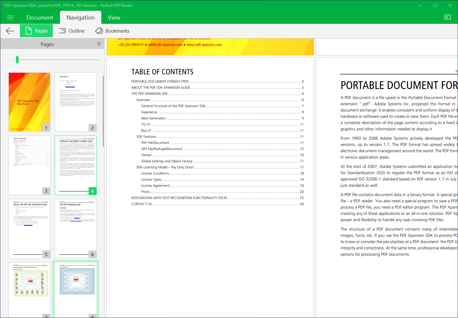This screenshot has width=458, height=318.
Task: Switch to the View tab
Action: 114,17
